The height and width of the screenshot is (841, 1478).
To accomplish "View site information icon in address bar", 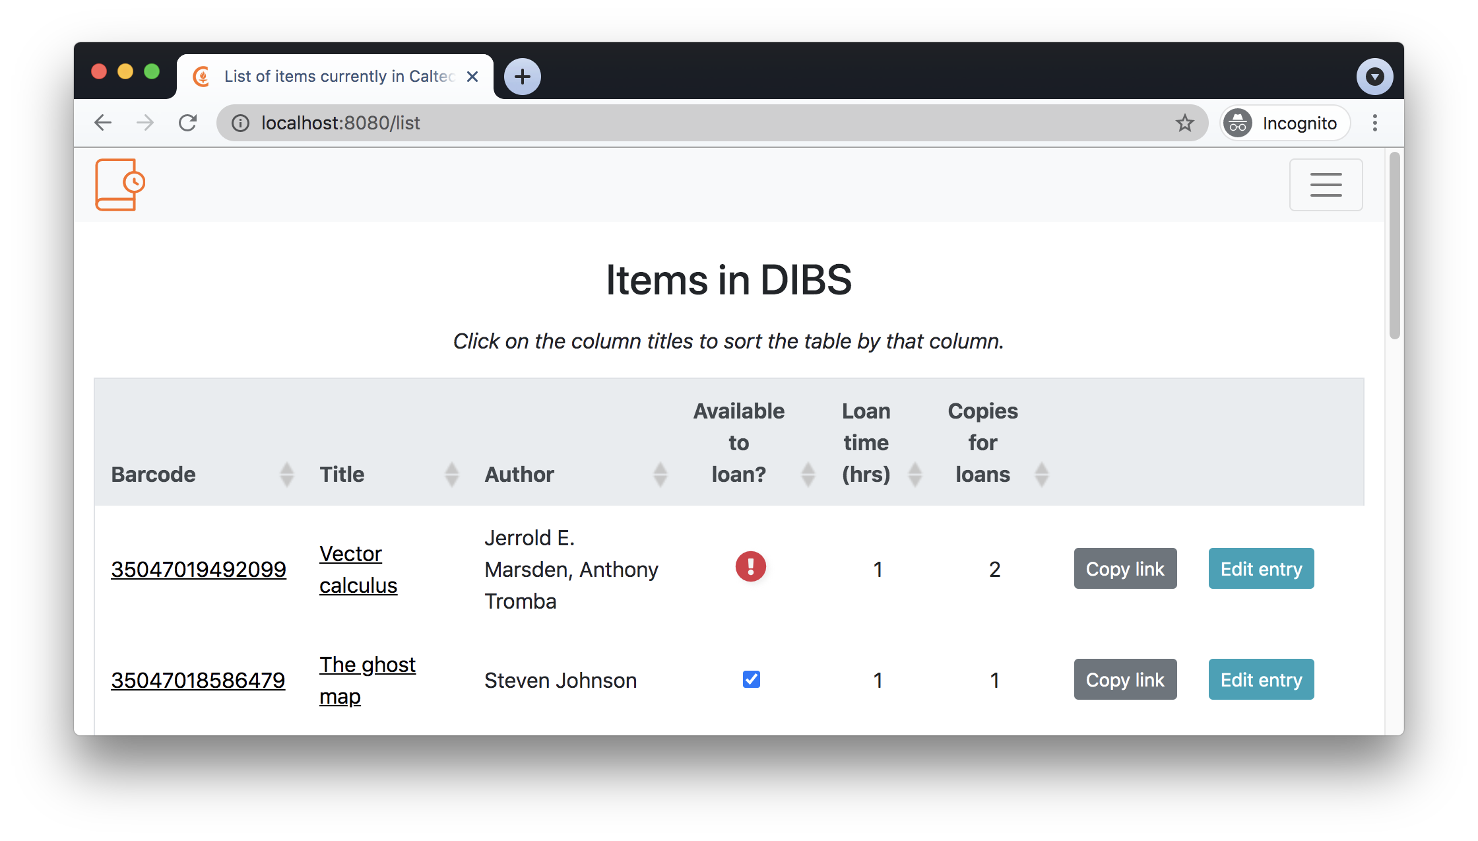I will point(241,123).
